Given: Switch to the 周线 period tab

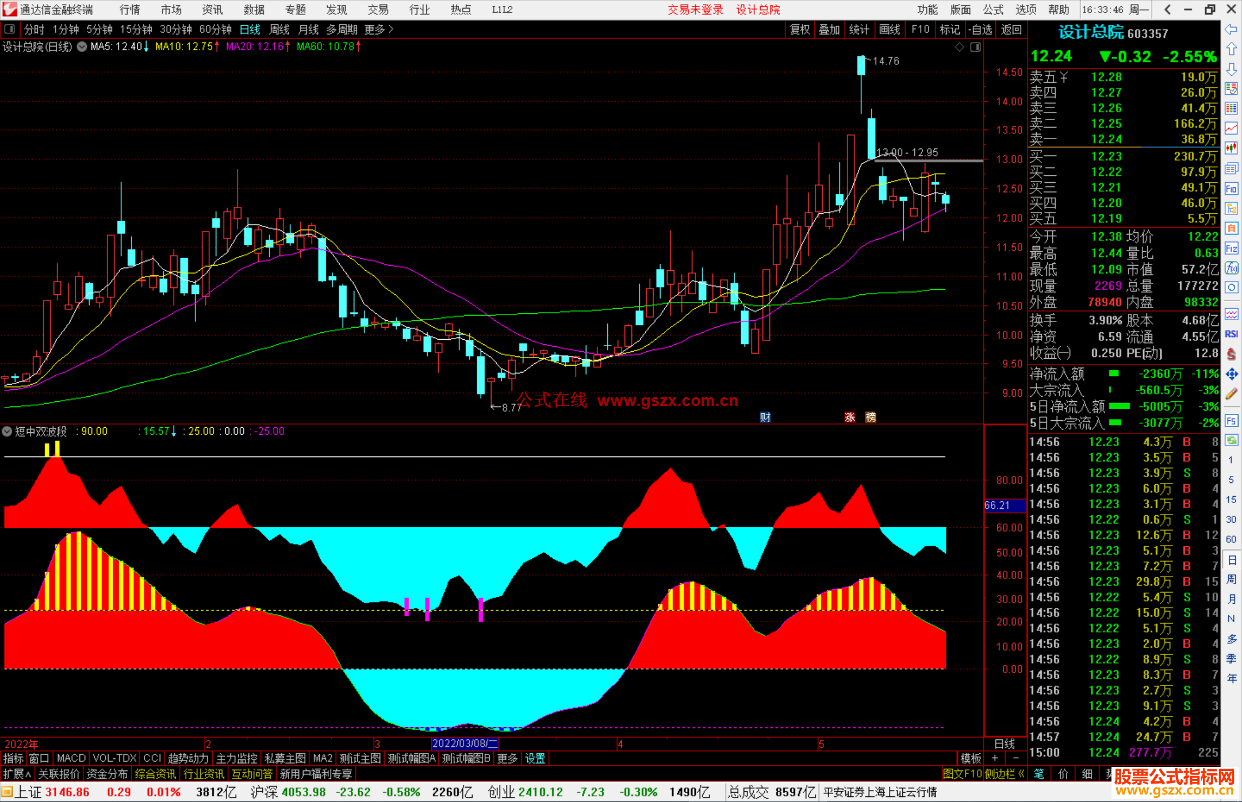Looking at the screenshot, I should tap(279, 29).
